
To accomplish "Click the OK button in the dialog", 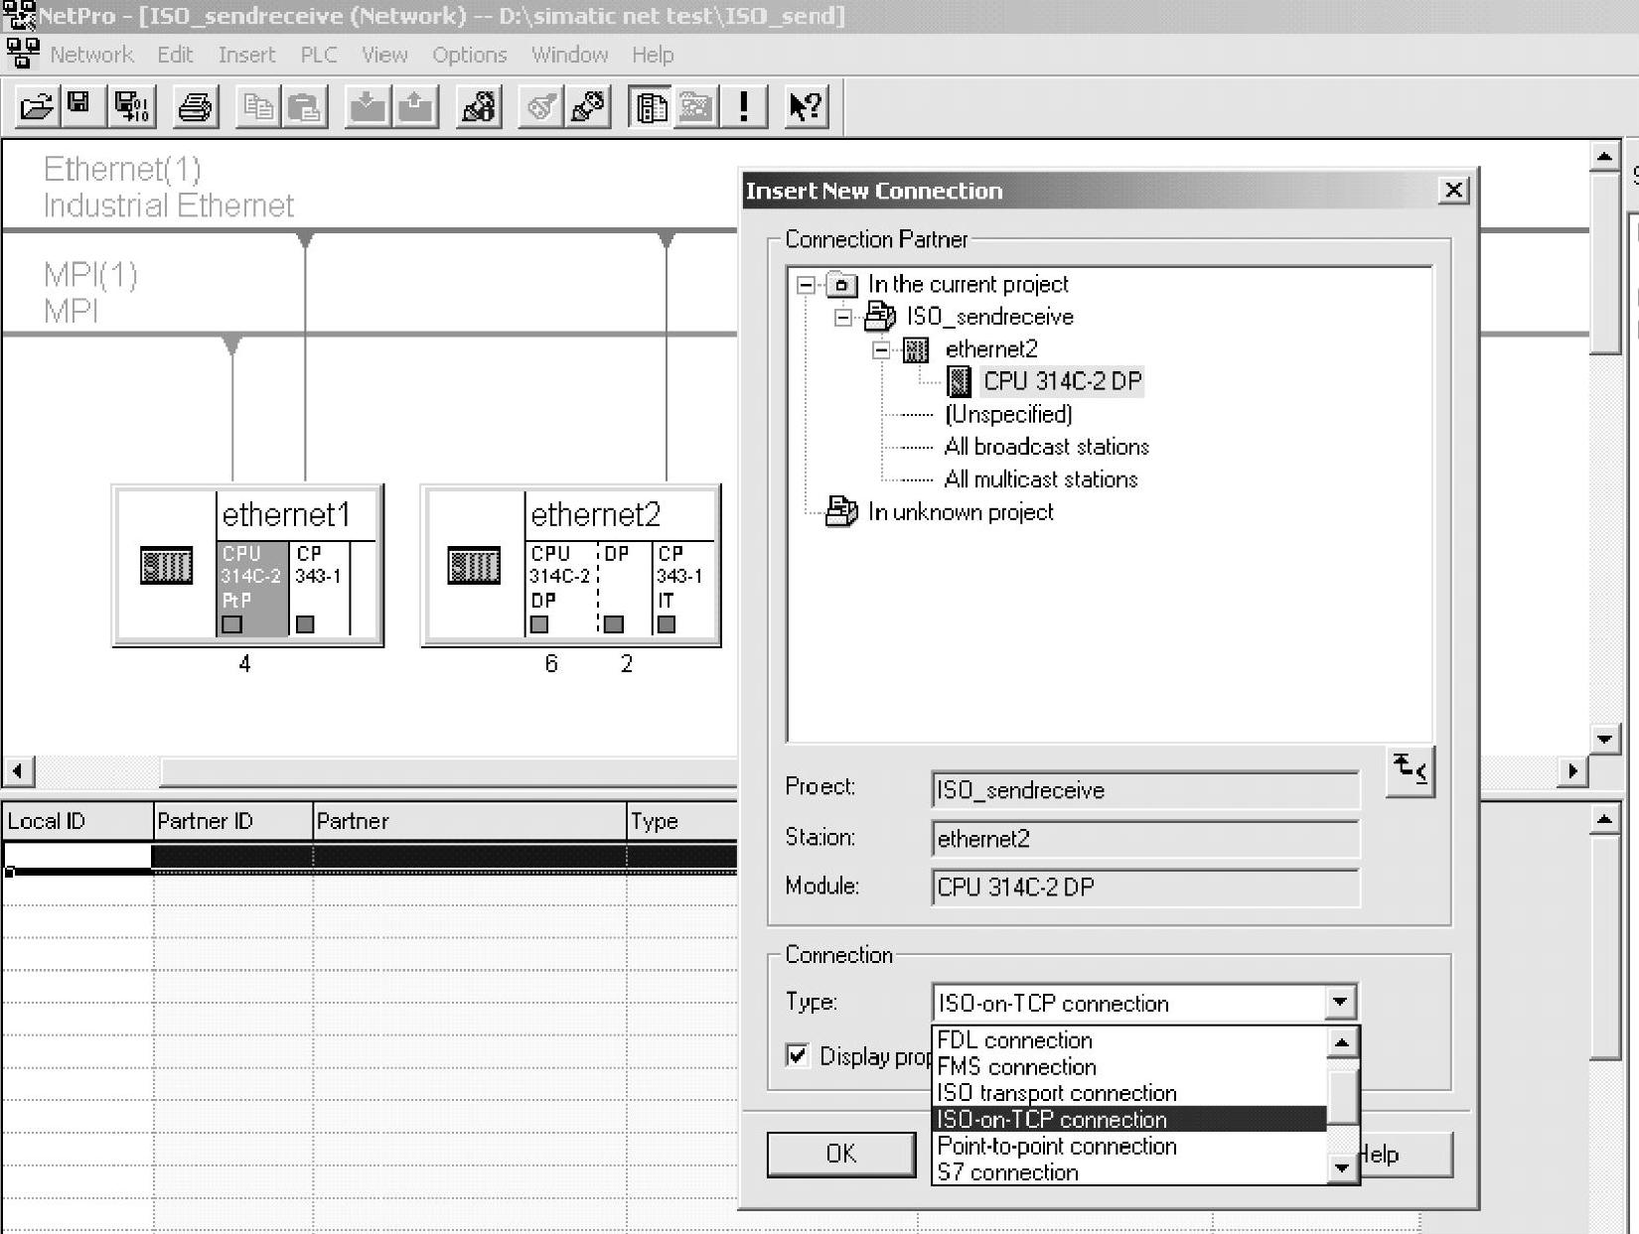I will tap(841, 1154).
